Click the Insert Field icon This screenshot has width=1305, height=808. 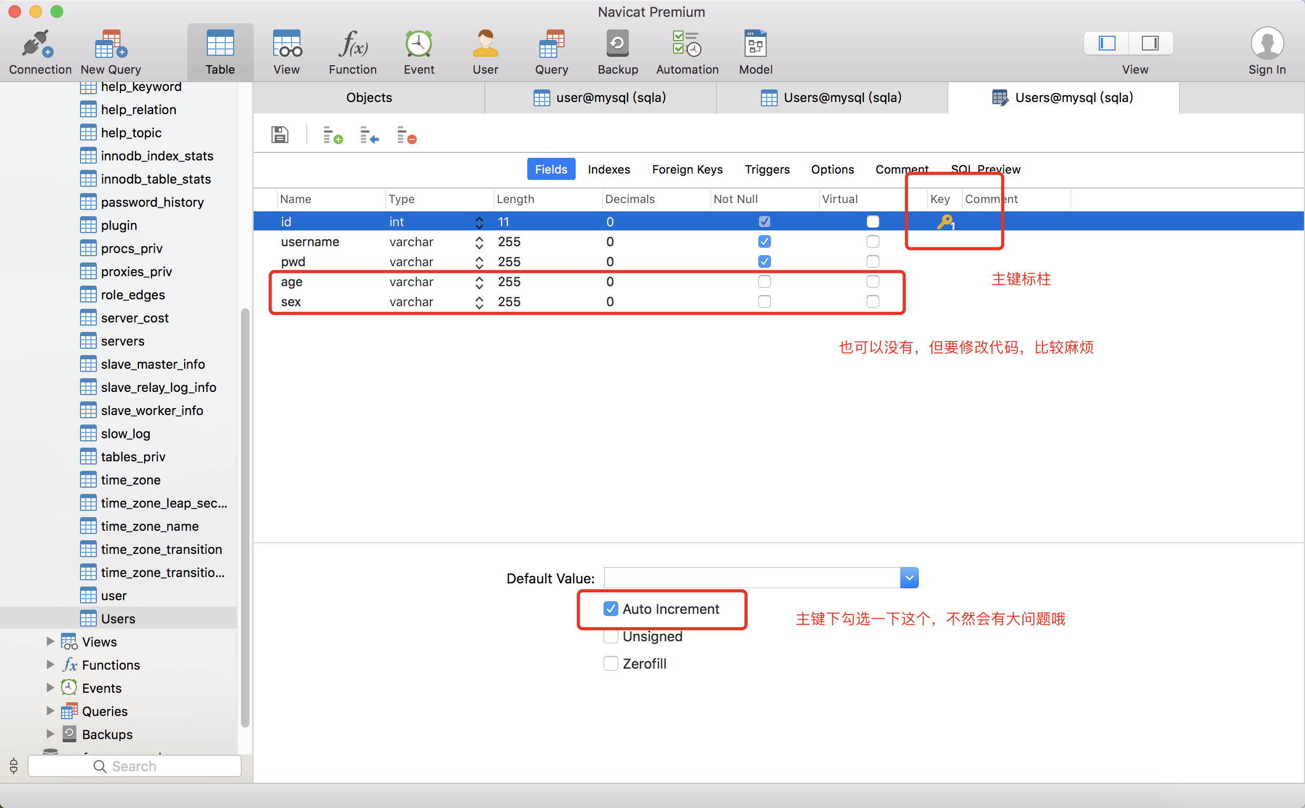tap(369, 135)
